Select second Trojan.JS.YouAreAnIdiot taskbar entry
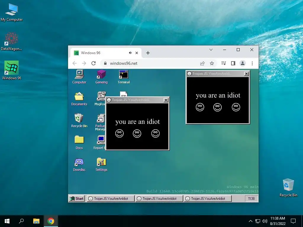The width and height of the screenshot is (303, 227). [159, 198]
